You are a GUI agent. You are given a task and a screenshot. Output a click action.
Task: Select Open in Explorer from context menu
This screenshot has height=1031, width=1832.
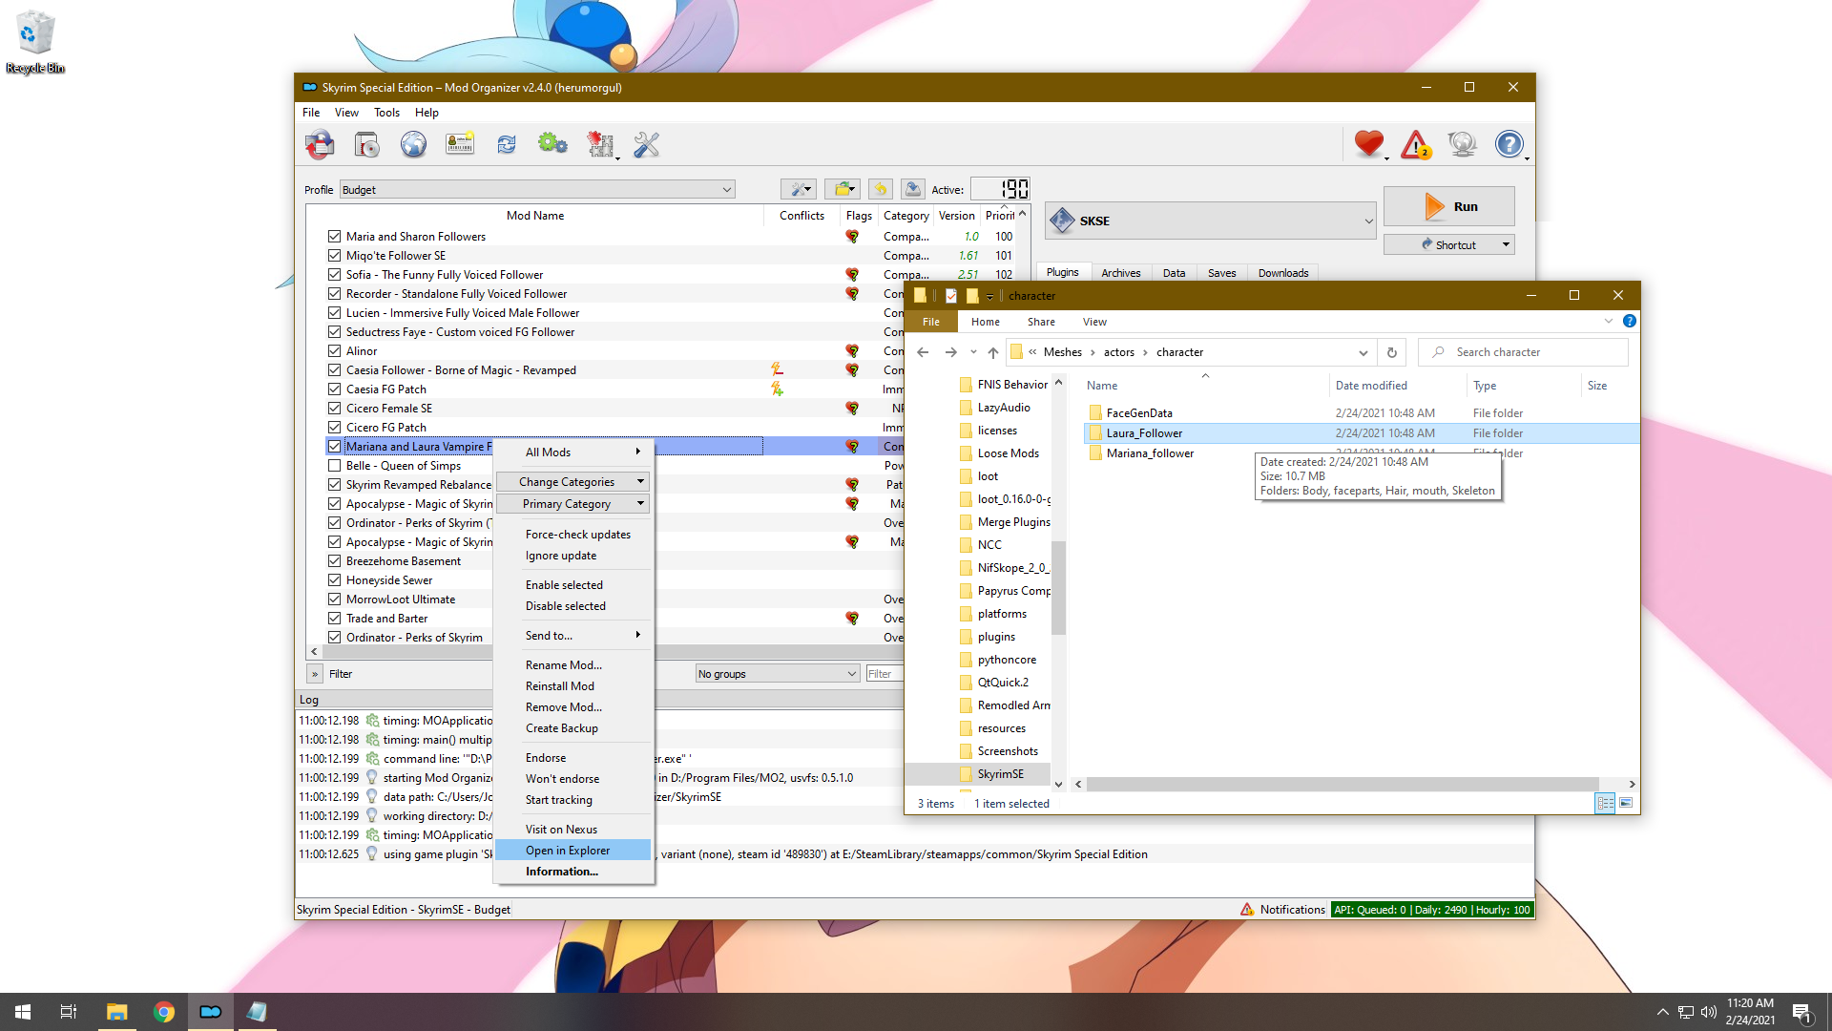coord(573,851)
